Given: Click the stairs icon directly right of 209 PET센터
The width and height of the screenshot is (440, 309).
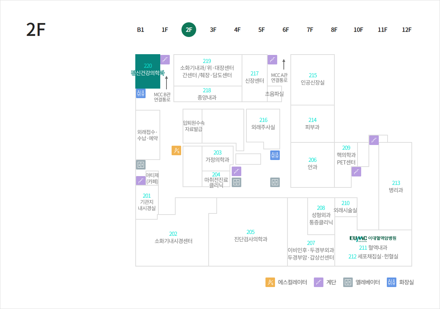Looking at the screenshot, I should click(x=356, y=172).
